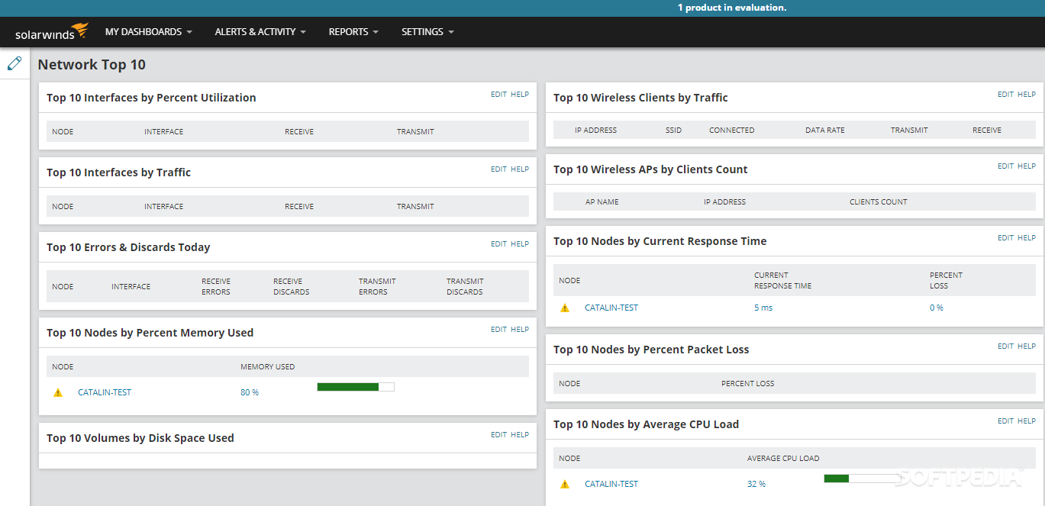This screenshot has height=506, width=1045.
Task: Click the CPU load progress bar
Action: pyautogui.click(x=863, y=479)
